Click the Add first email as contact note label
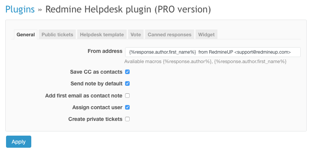Image resolution: width=309 pixels, height=153 pixels. [84, 96]
